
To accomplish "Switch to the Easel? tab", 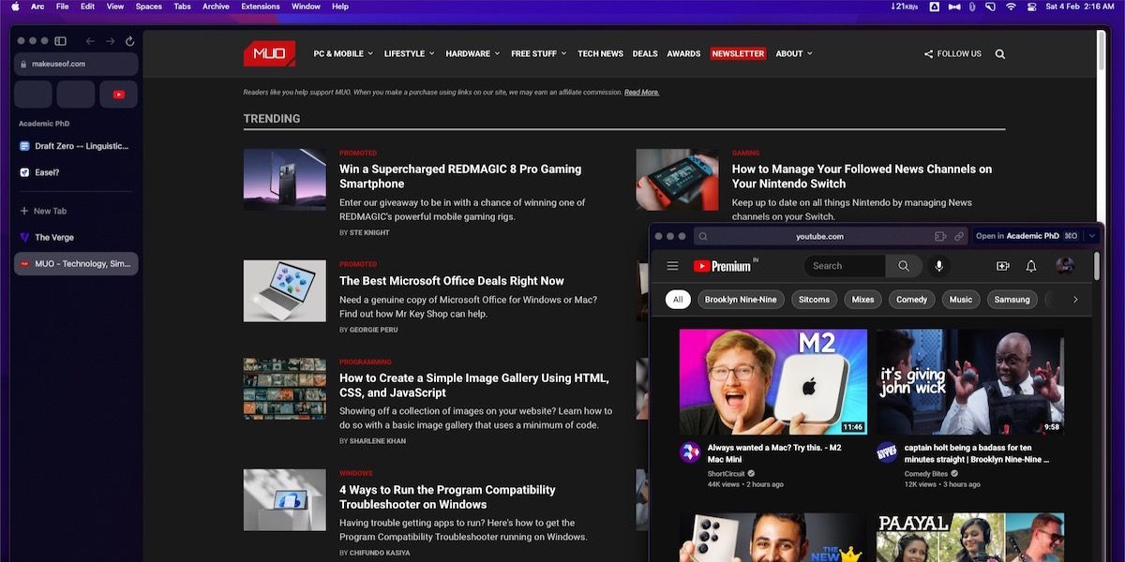I will point(76,172).
